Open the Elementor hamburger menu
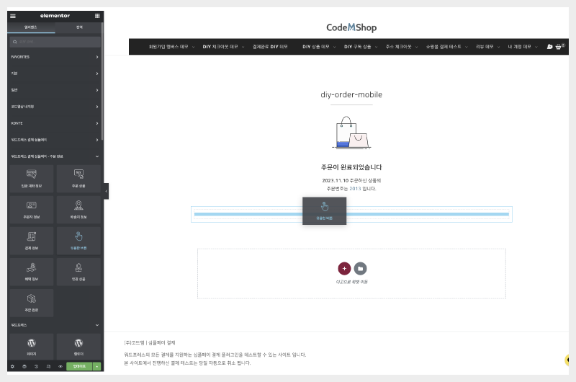Viewport: 576px width, 382px height. tap(12, 15)
